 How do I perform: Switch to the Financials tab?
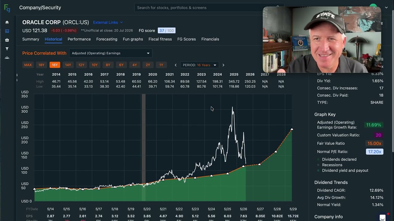click(210, 39)
